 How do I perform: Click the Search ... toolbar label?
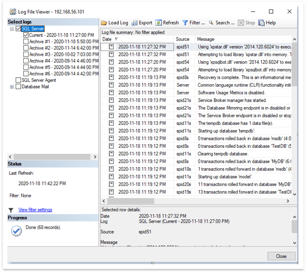pyautogui.click(x=225, y=23)
